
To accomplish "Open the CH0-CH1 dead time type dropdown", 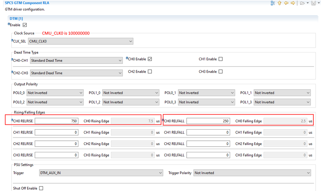I will click(76, 60).
